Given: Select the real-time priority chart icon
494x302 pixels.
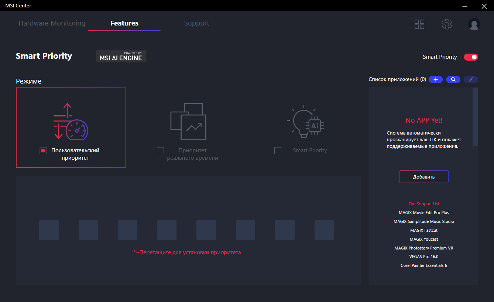Looking at the screenshot, I should [x=188, y=121].
